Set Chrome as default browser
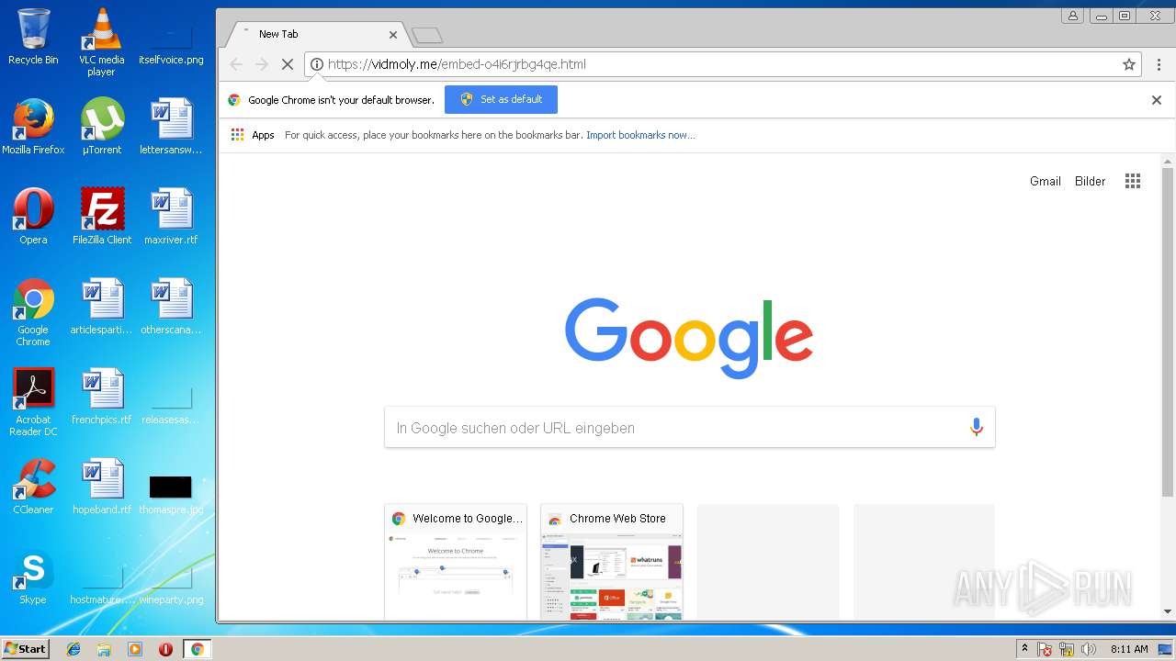 (x=501, y=99)
